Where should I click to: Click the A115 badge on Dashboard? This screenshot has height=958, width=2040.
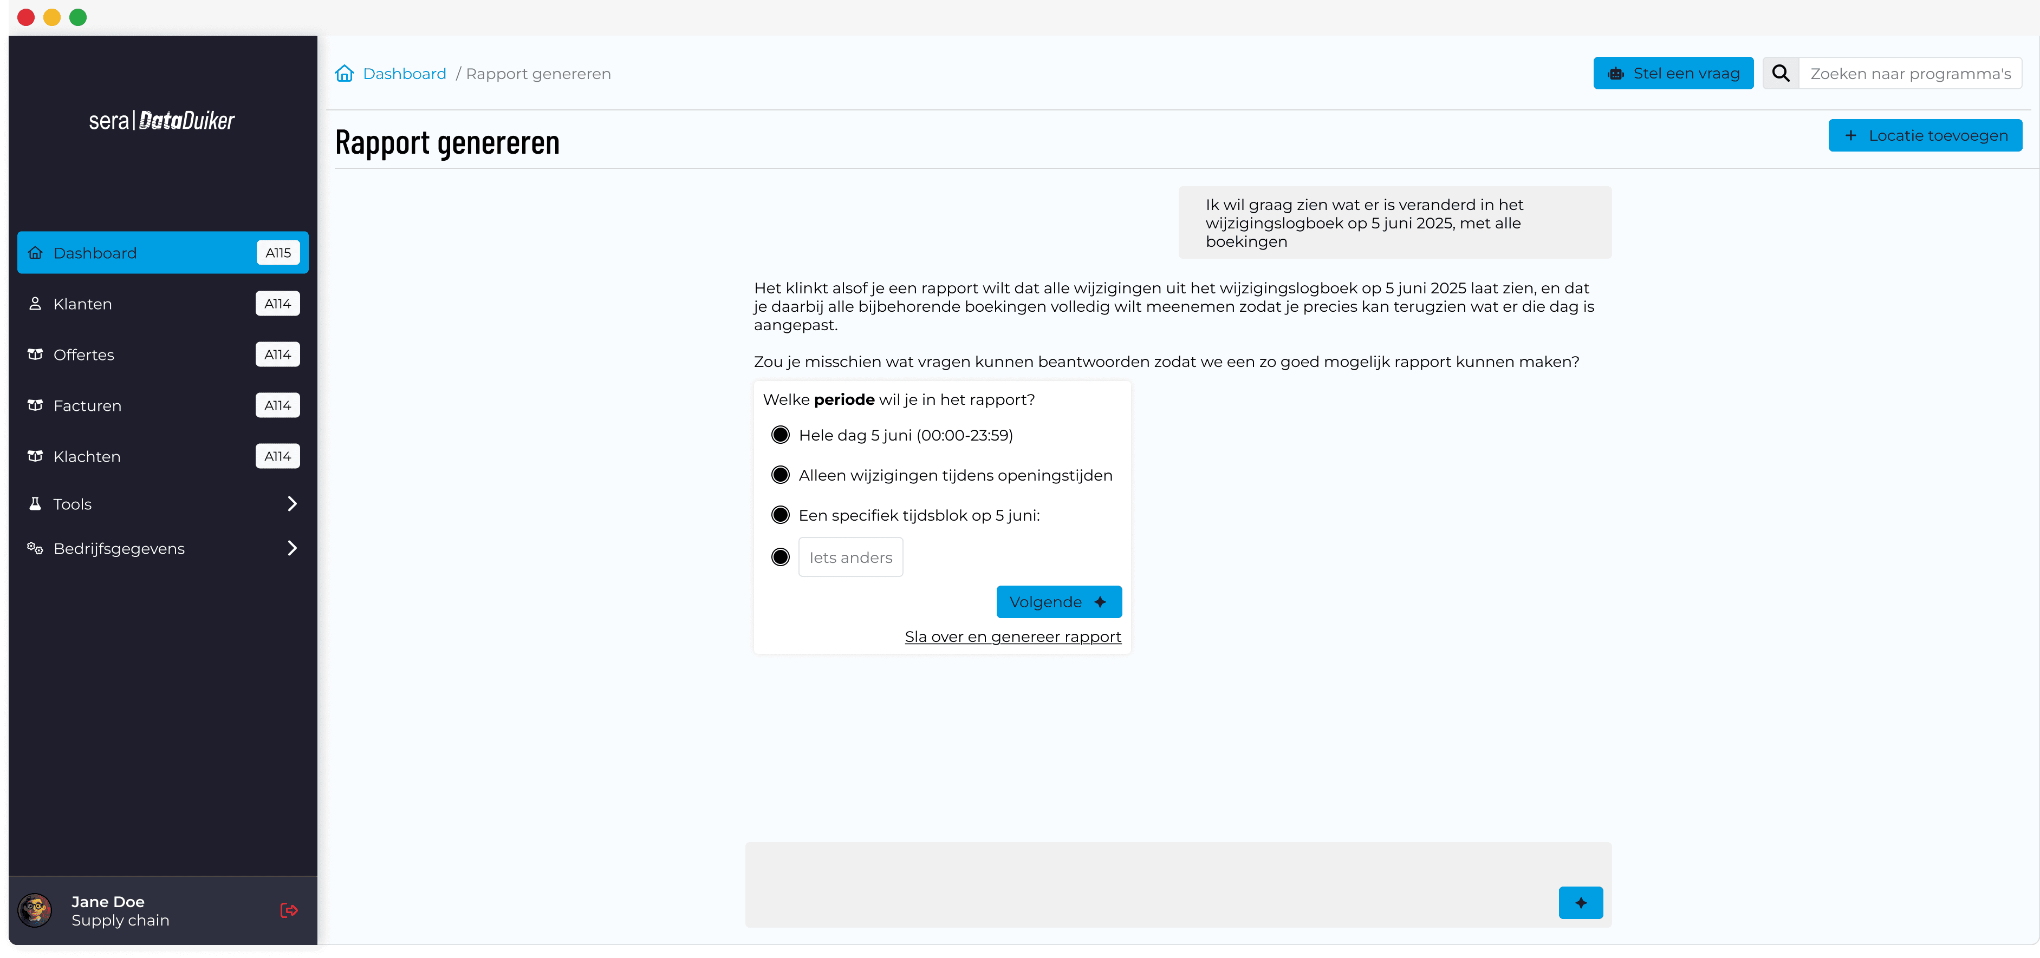click(x=278, y=253)
